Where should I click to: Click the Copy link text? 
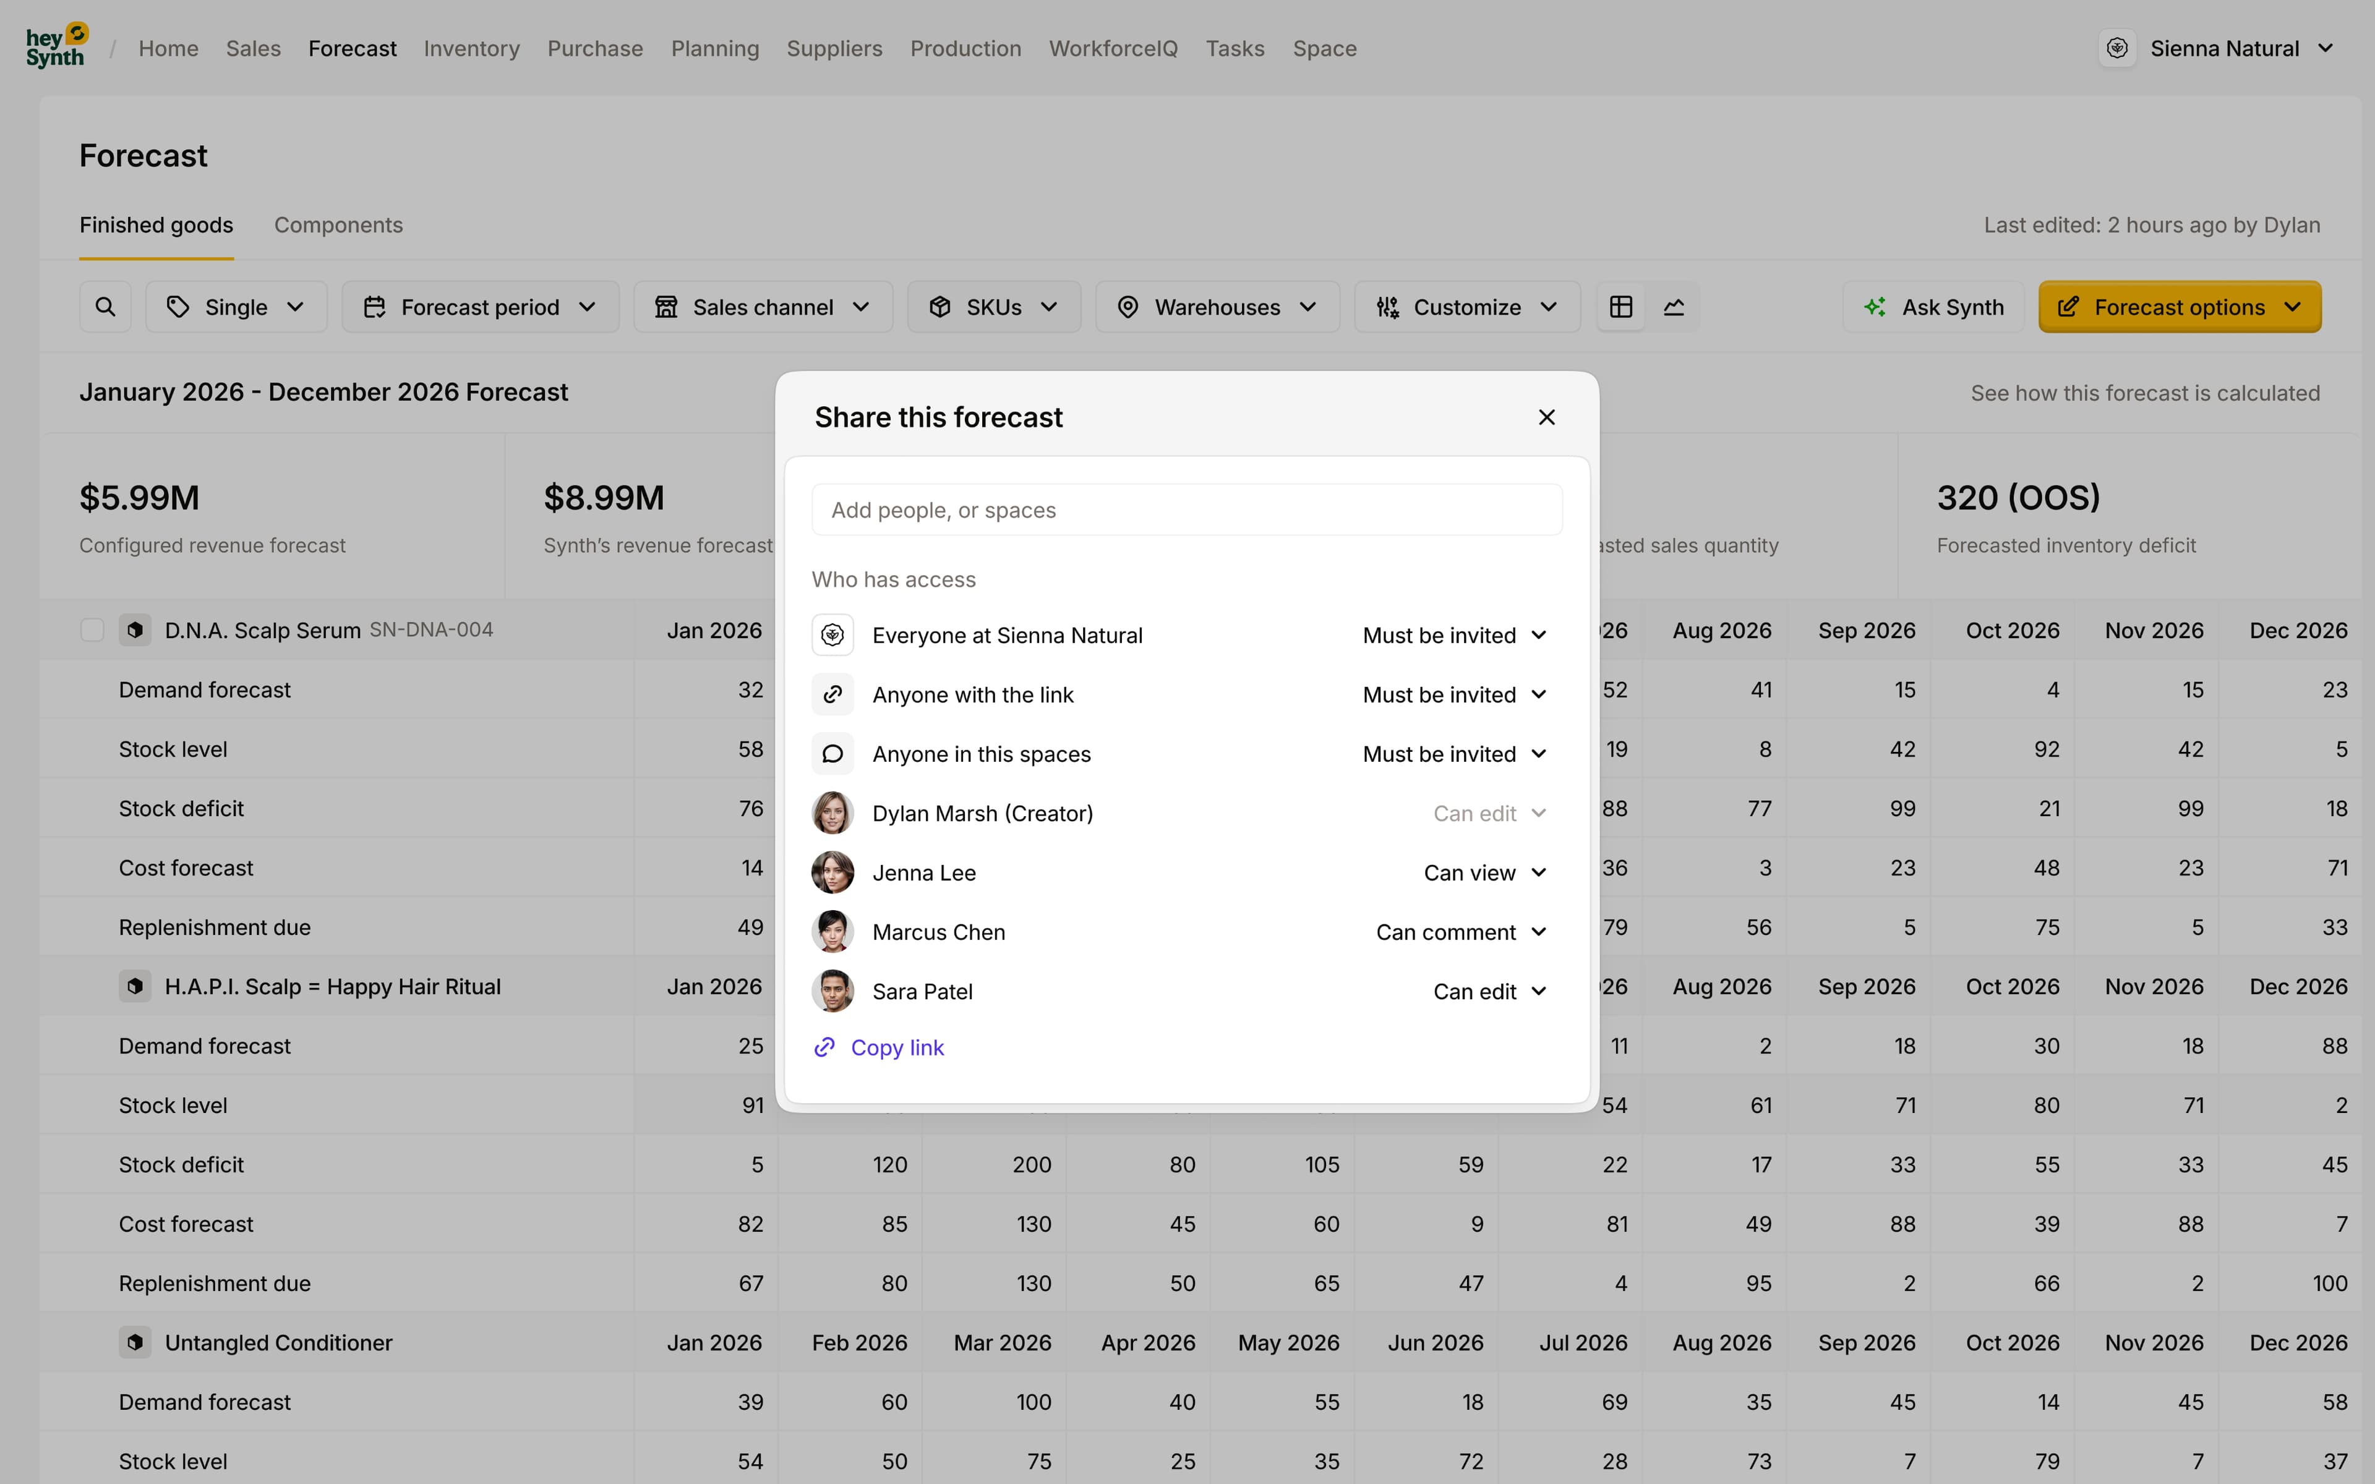coord(897,1047)
